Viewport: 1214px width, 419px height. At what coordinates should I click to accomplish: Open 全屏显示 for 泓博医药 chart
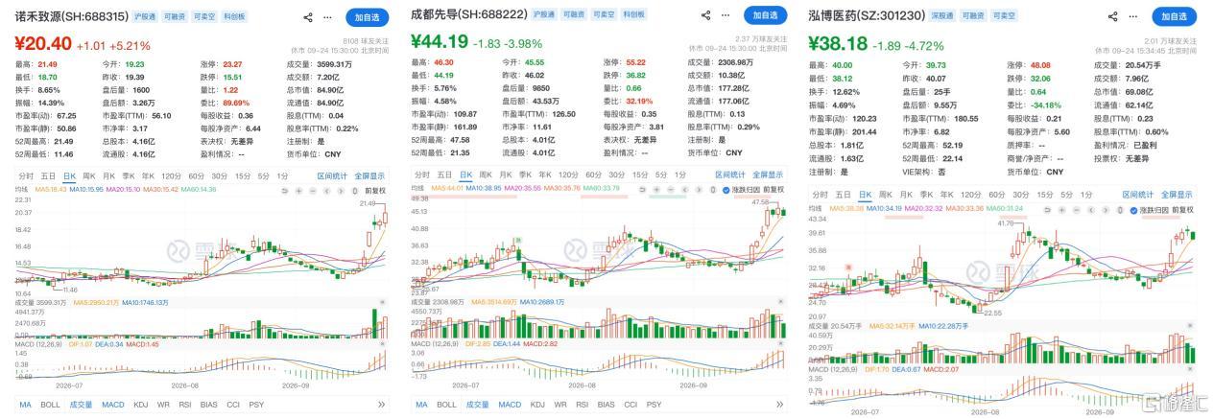point(1177,195)
